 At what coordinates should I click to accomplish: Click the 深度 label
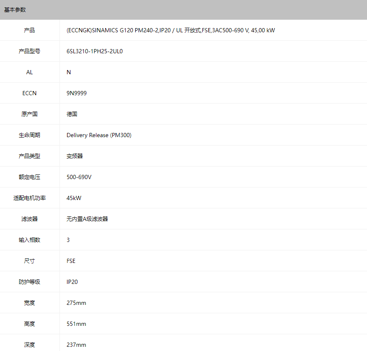pos(29,345)
